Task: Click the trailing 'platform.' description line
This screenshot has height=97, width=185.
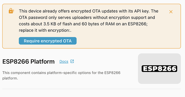Action: pyautogui.click(x=10, y=78)
